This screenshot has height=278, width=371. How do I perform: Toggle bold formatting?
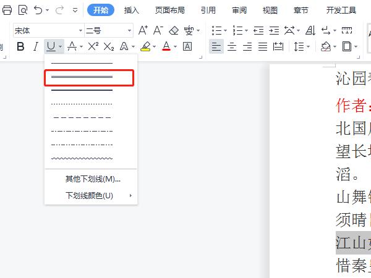(x=20, y=46)
